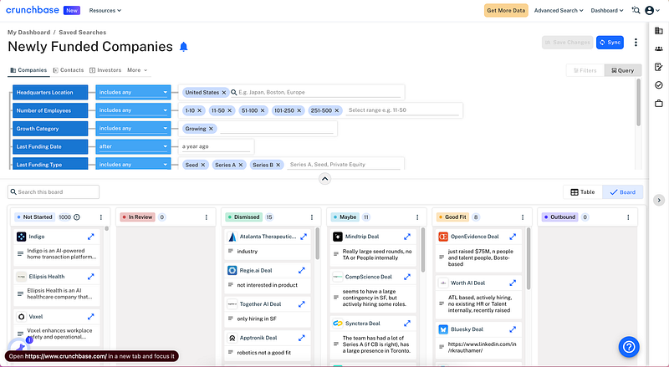The width and height of the screenshot is (669, 367).
Task: Switch to Table view
Action: pyautogui.click(x=582, y=192)
